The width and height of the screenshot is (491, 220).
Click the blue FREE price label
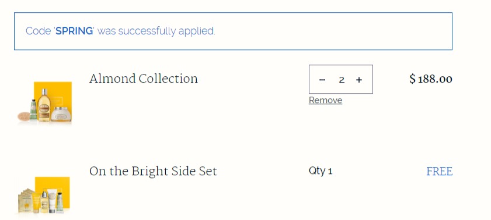(440, 172)
